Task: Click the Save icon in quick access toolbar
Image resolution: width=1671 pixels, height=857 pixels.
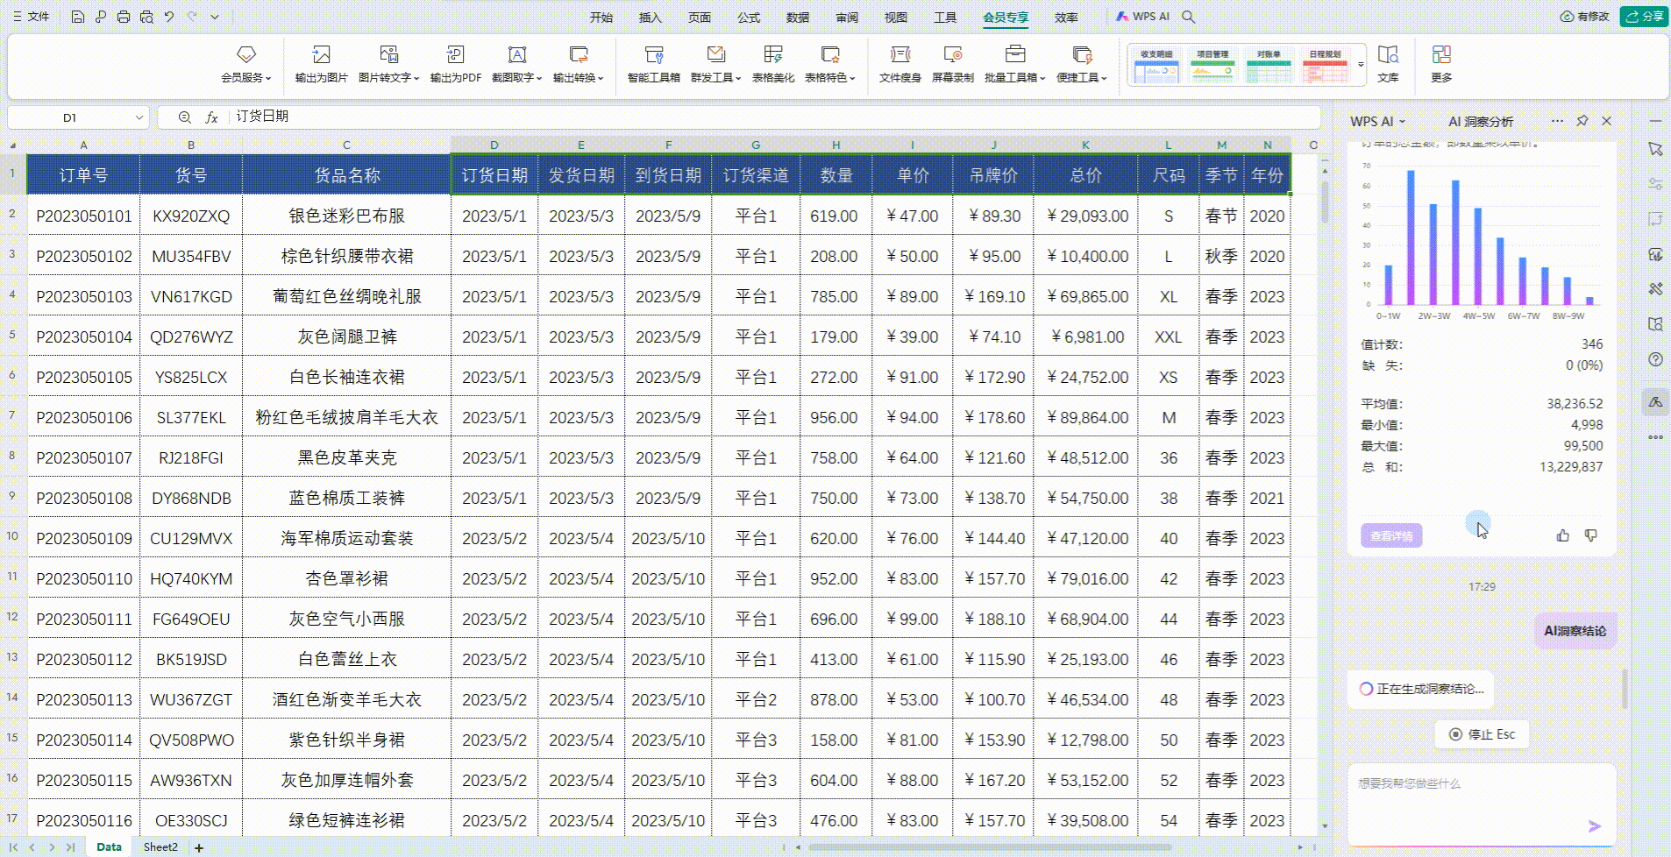Action: [x=77, y=17]
